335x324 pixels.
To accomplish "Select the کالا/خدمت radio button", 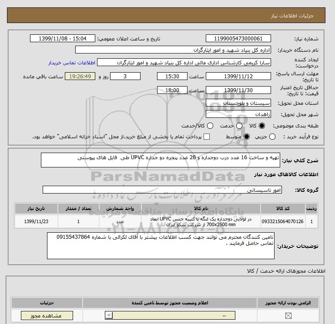I will (210, 126).
